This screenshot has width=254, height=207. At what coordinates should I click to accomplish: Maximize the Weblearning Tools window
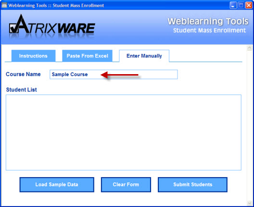241,5
